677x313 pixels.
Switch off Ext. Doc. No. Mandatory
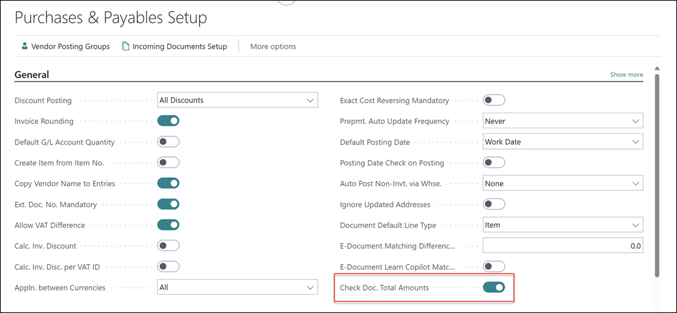[x=168, y=204]
